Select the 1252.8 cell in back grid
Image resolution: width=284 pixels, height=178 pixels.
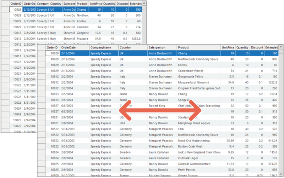point(135,39)
